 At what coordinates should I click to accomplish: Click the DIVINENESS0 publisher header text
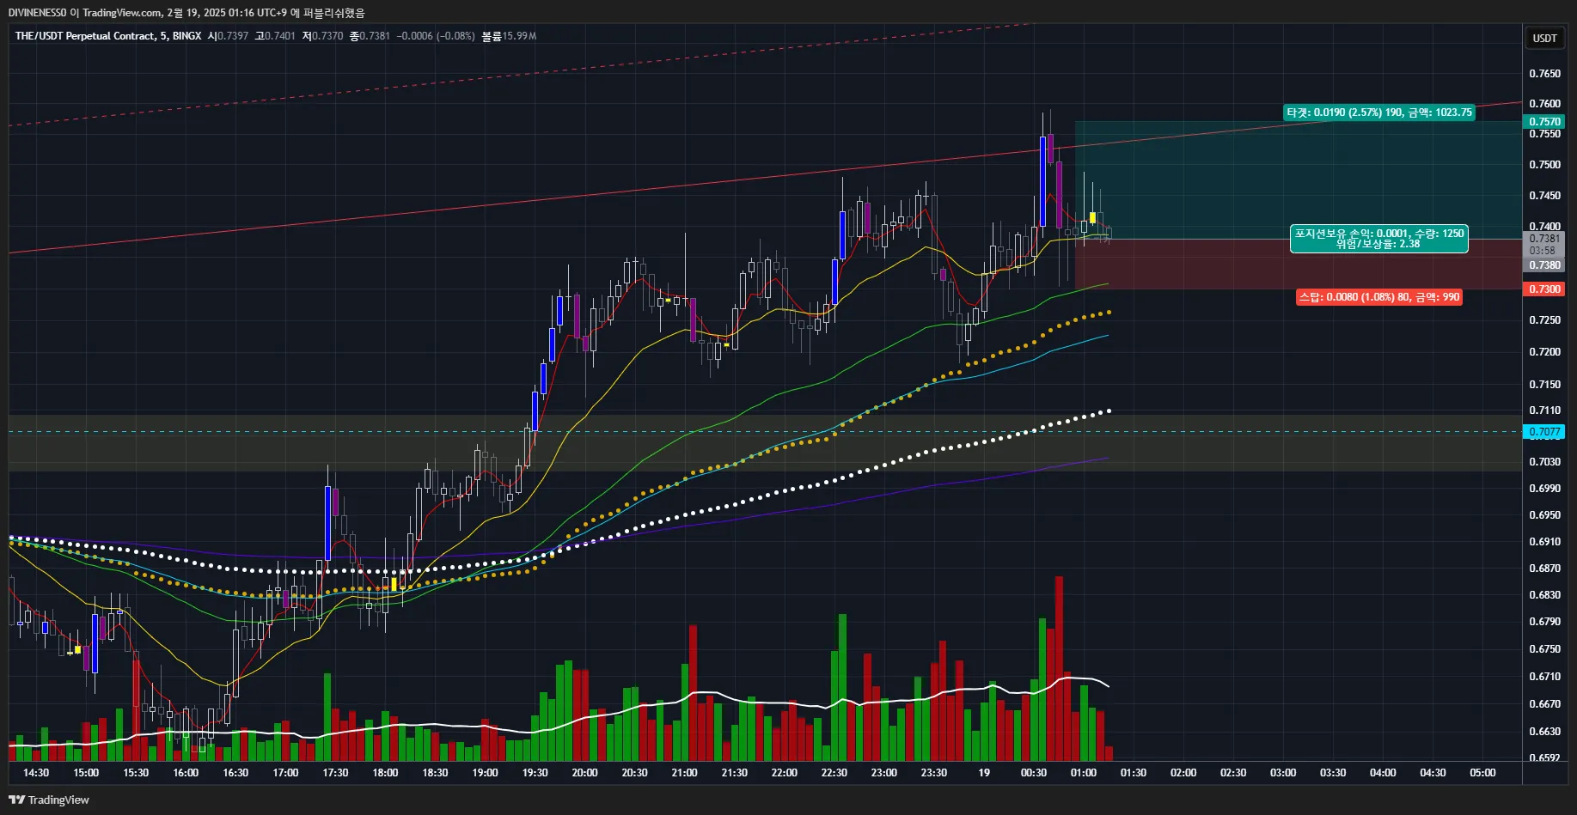(37, 13)
